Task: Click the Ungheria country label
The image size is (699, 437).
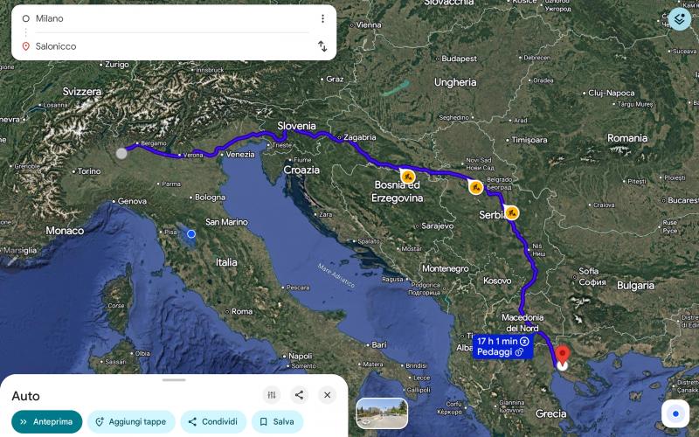Action: (x=455, y=82)
